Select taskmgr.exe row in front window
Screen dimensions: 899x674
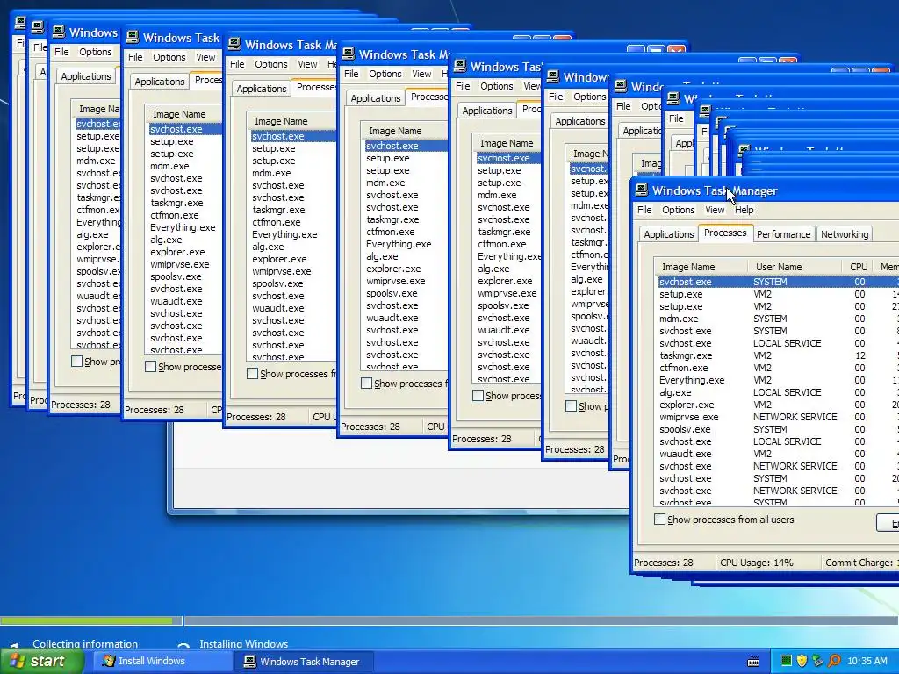[x=777, y=355]
